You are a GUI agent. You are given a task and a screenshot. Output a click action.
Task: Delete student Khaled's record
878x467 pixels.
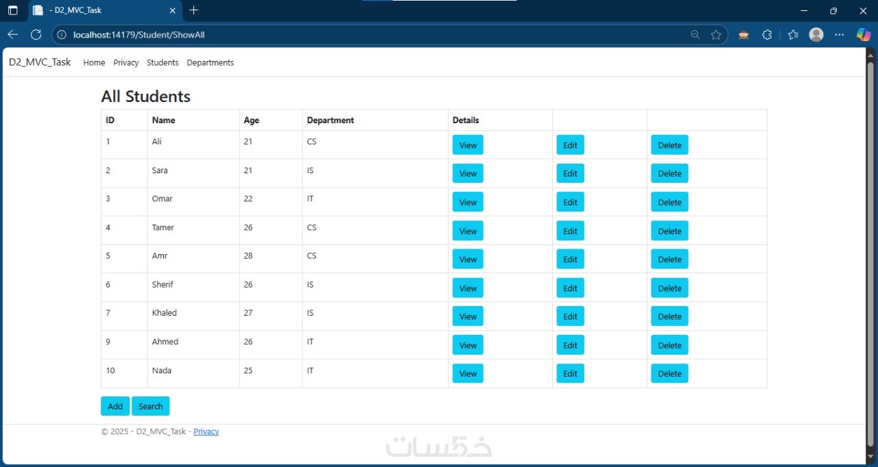669,316
